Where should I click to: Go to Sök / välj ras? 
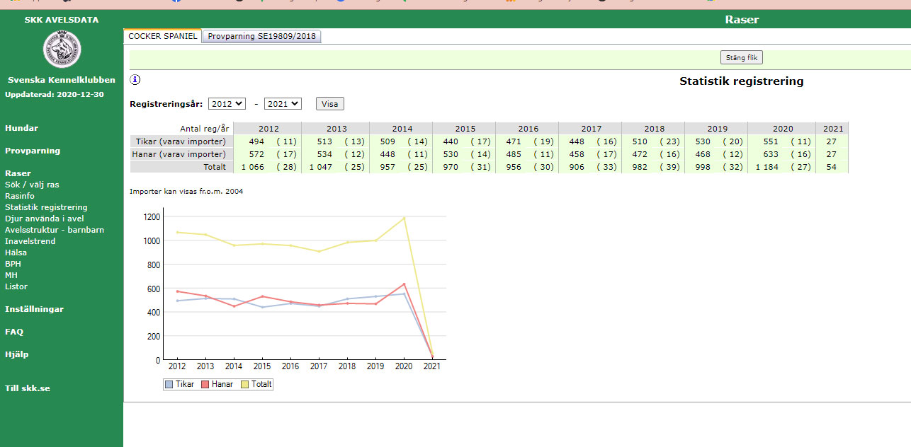pos(32,185)
